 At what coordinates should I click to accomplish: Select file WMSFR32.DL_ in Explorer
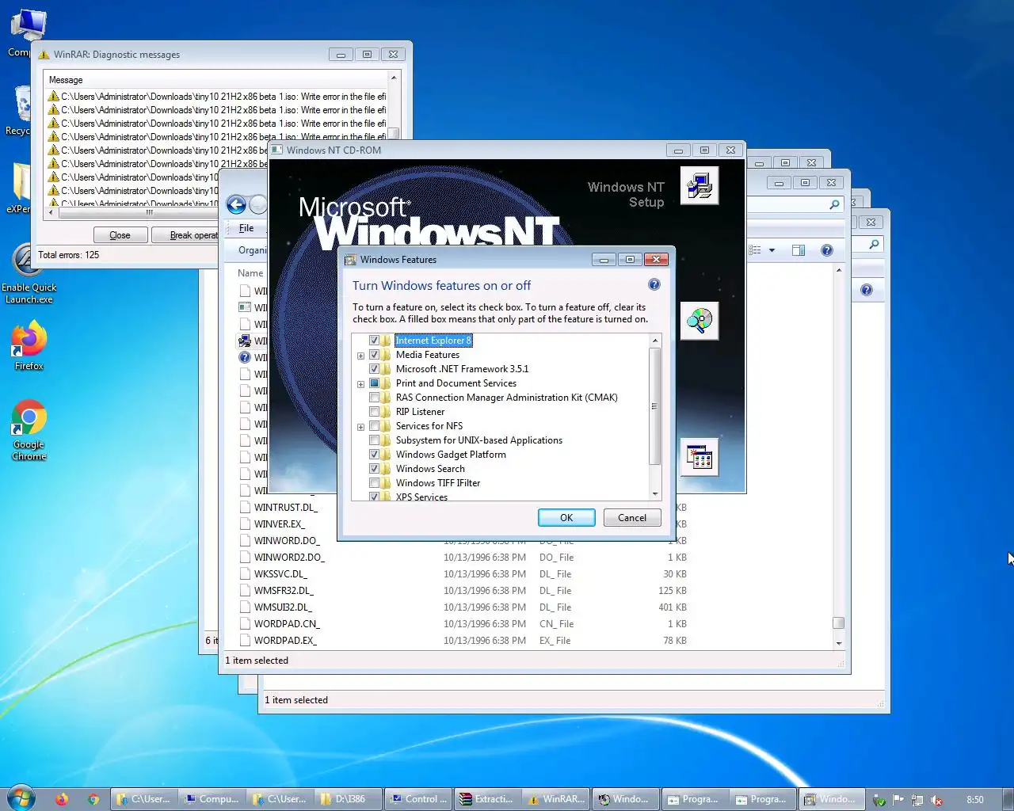(284, 591)
